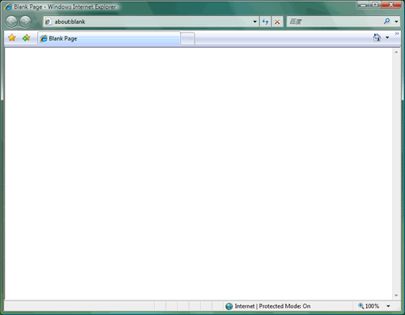The image size is (405, 315).
Task: Expand the hidden command bar chevron
Action: (397, 33)
